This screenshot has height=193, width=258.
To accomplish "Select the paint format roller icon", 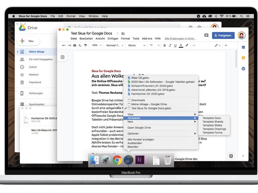I will click(x=85, y=45).
